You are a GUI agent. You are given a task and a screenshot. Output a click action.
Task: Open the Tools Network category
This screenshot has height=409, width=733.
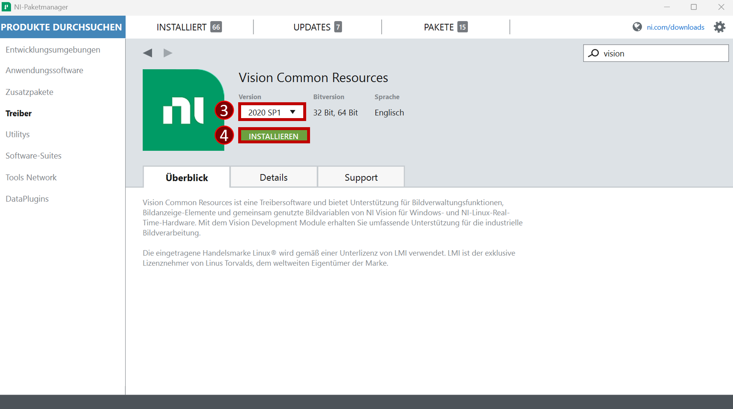31,177
